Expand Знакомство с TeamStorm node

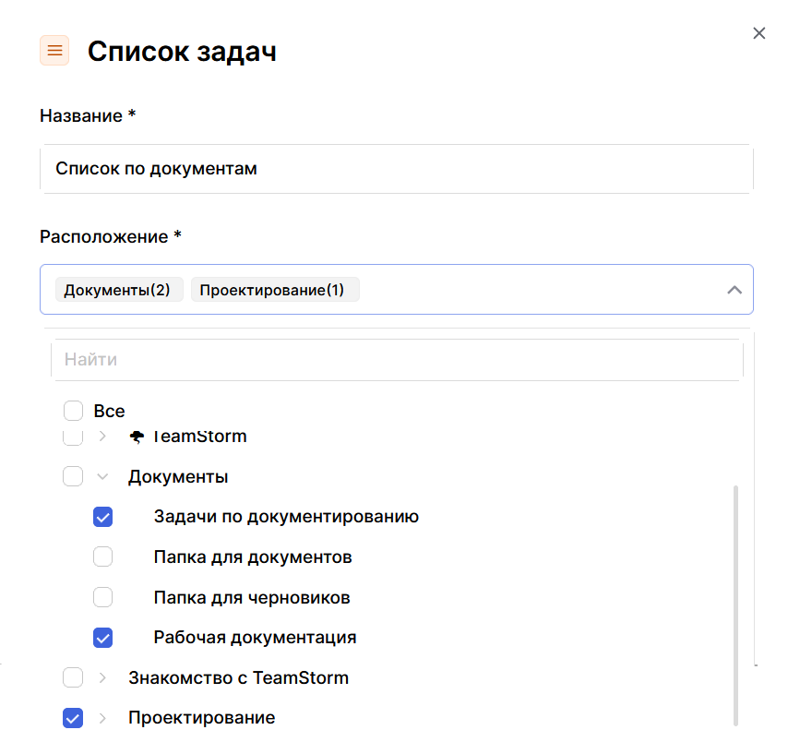(102, 678)
